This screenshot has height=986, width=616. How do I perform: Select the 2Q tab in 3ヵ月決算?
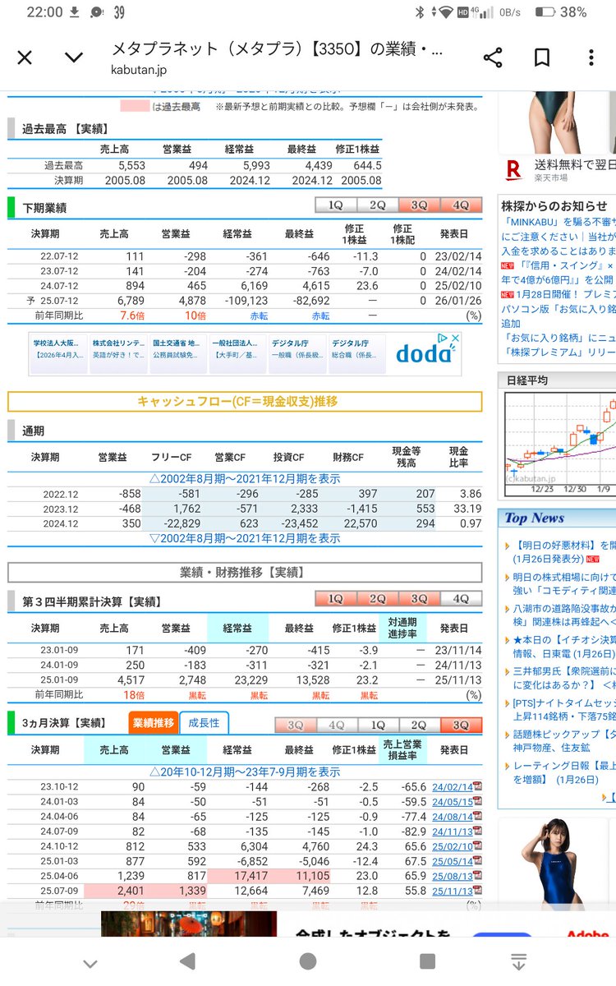coord(419,726)
